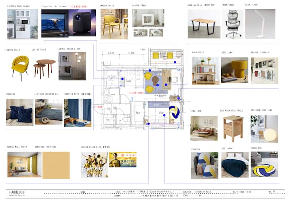Select the navy blue cushions photo
The height and width of the screenshot is (202, 286).
(20, 112)
